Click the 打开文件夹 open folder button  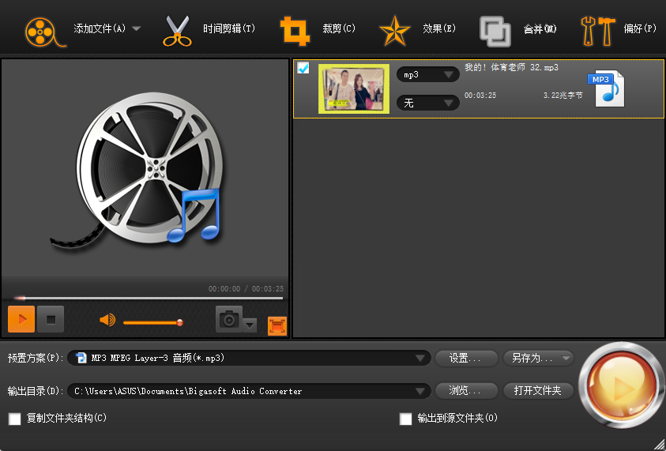pos(538,391)
